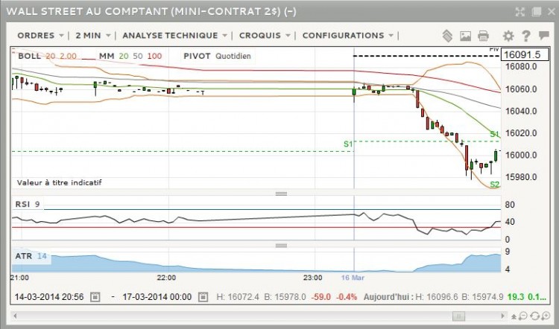Screen dimensions: 559x329
Task: Expand the ANALYSE TECHNIQUE dropdown
Action: 174,36
